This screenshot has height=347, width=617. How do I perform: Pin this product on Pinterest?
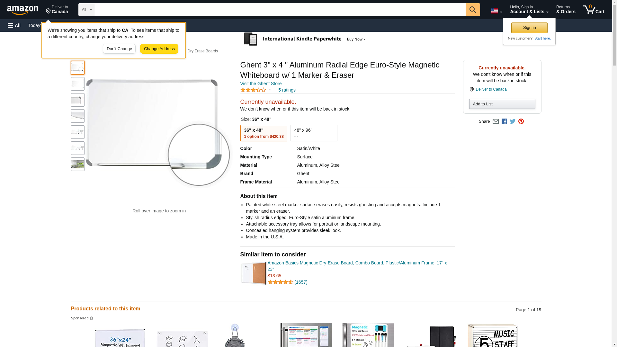(521, 121)
